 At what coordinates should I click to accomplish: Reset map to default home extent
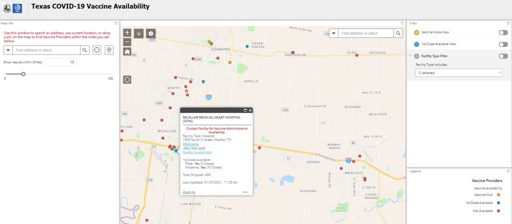(127, 51)
